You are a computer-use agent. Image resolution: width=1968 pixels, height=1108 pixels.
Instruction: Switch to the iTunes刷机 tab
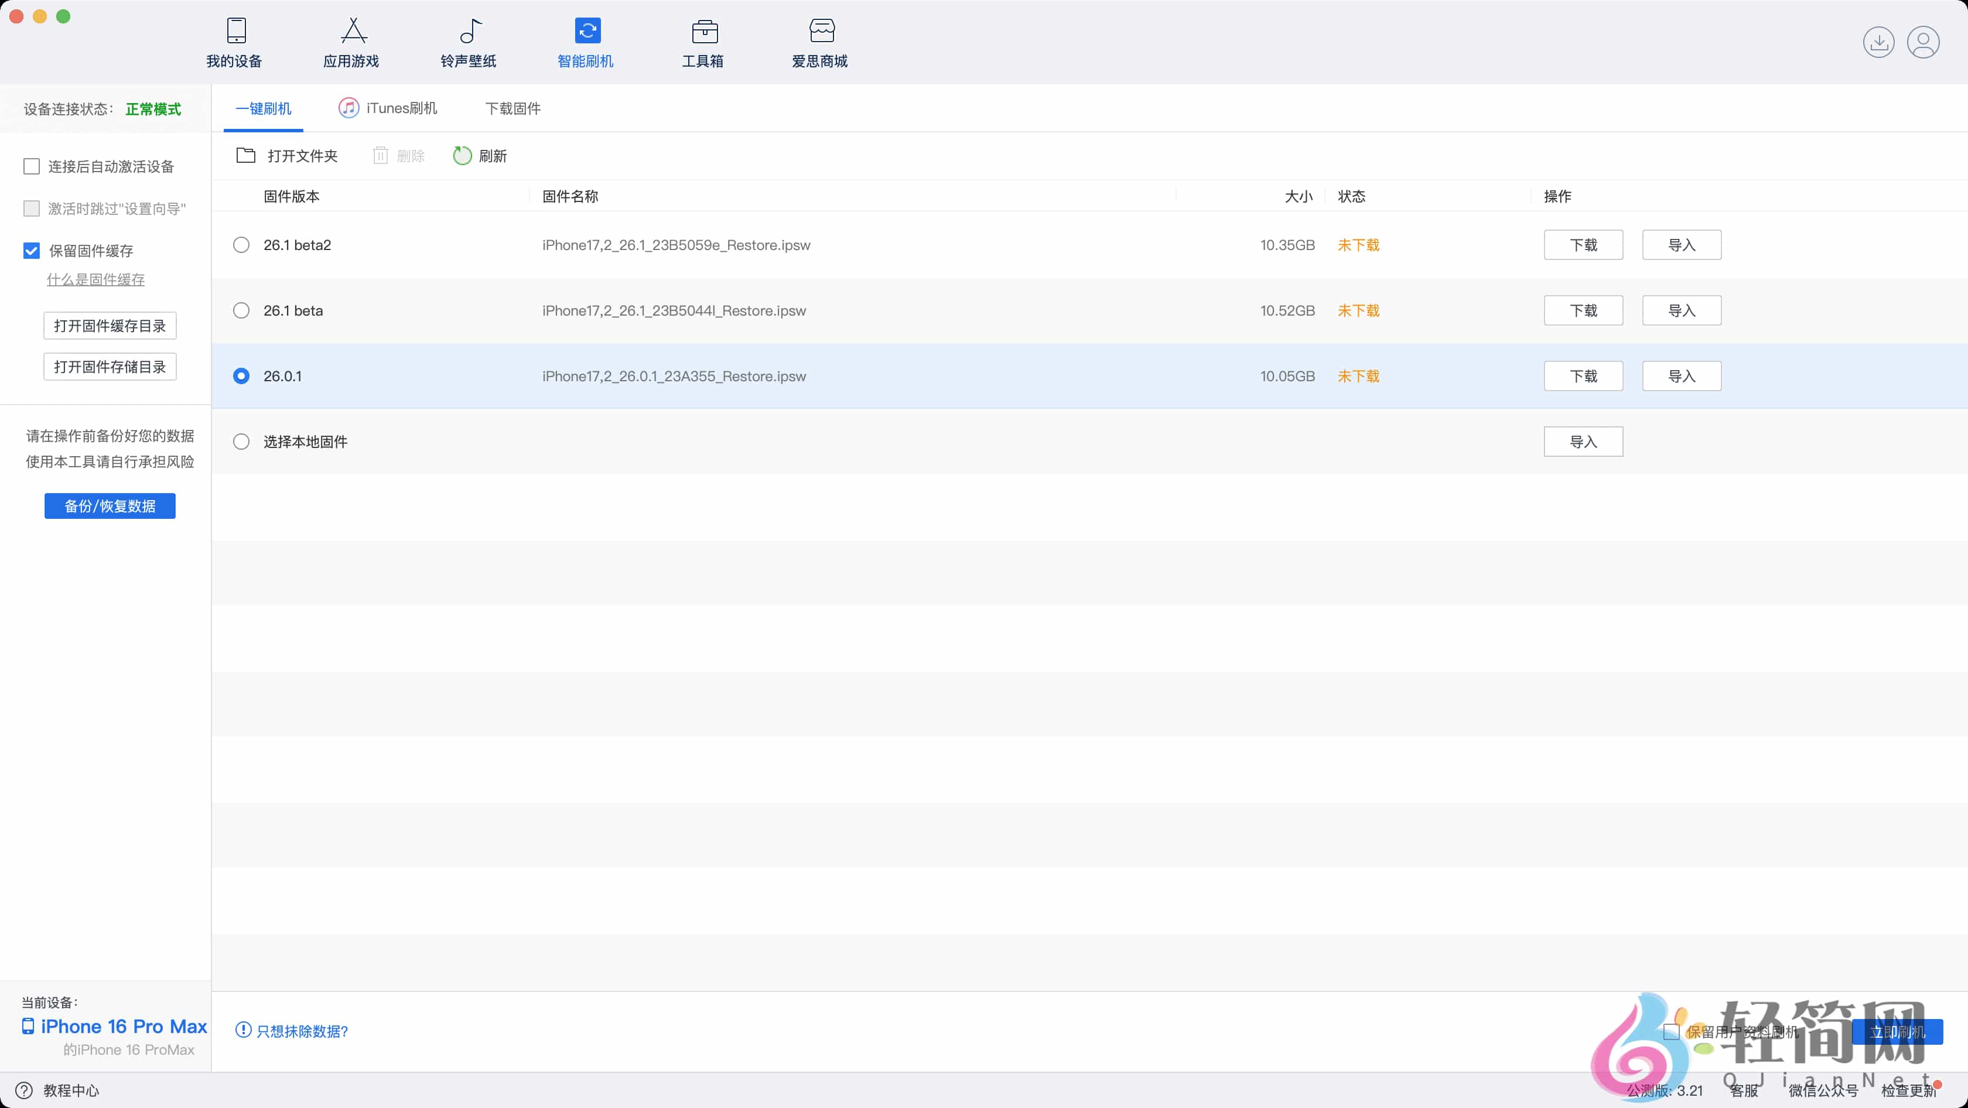pos(388,108)
